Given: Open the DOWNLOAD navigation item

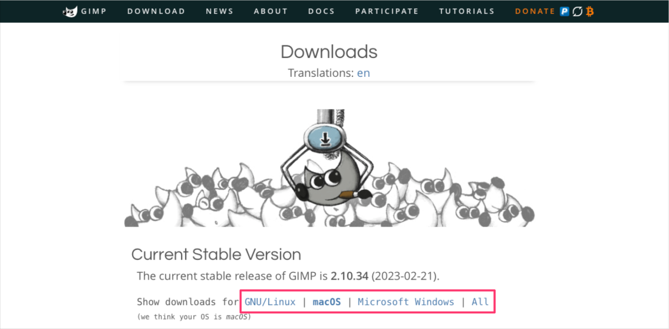Looking at the screenshot, I should (x=156, y=11).
